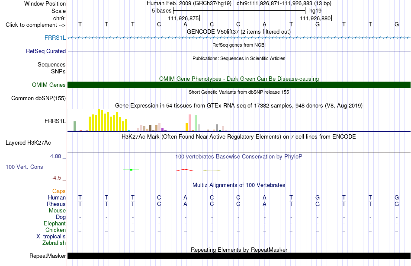The image size is (411, 266).
Task: Click the 111,926,875 coordinate marker
Action: coord(183,18)
